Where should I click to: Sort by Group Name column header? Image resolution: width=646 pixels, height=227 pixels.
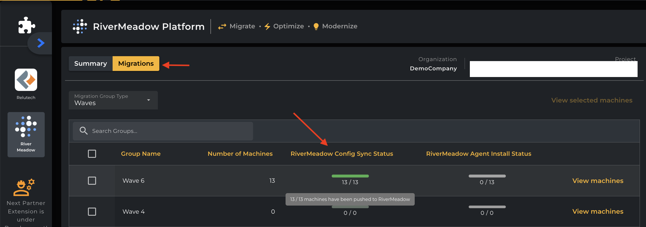click(141, 154)
